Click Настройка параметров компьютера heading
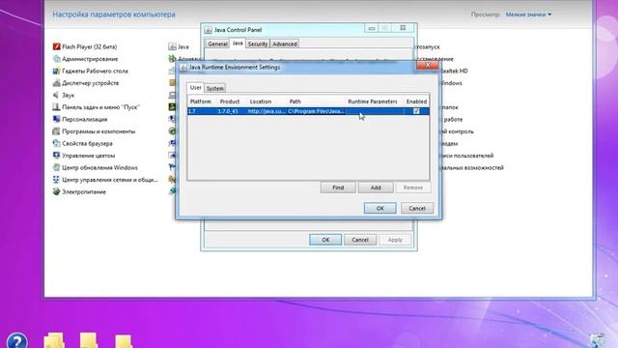Screen dimensions: 618x348 click(114, 14)
